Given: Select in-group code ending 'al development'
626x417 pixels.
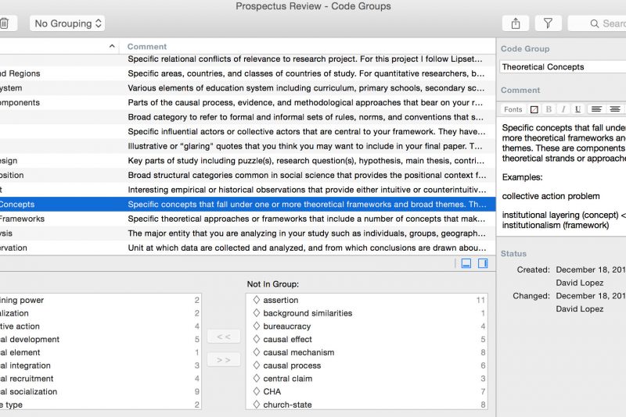Looking at the screenshot, I should tap(100, 340).
